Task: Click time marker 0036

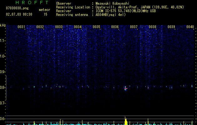Action: click(x=115, y=27)
